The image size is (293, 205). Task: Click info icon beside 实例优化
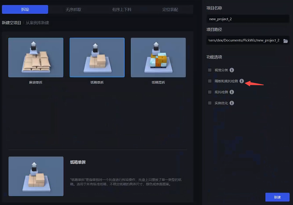click(232, 103)
